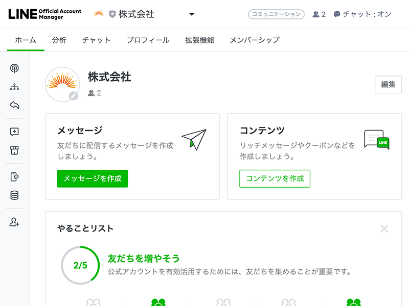Click the add friend person icon
Screen dimensions: 409x306
tap(14, 222)
